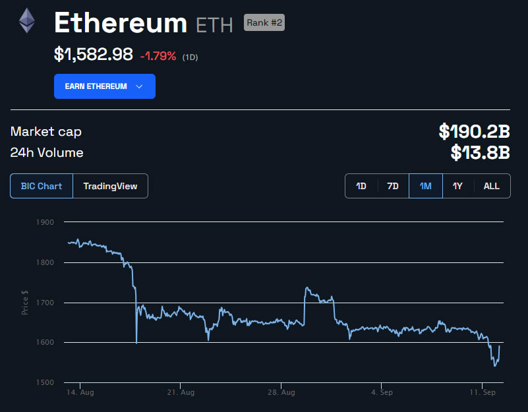Switch to the BIC Chart tab

click(42, 186)
